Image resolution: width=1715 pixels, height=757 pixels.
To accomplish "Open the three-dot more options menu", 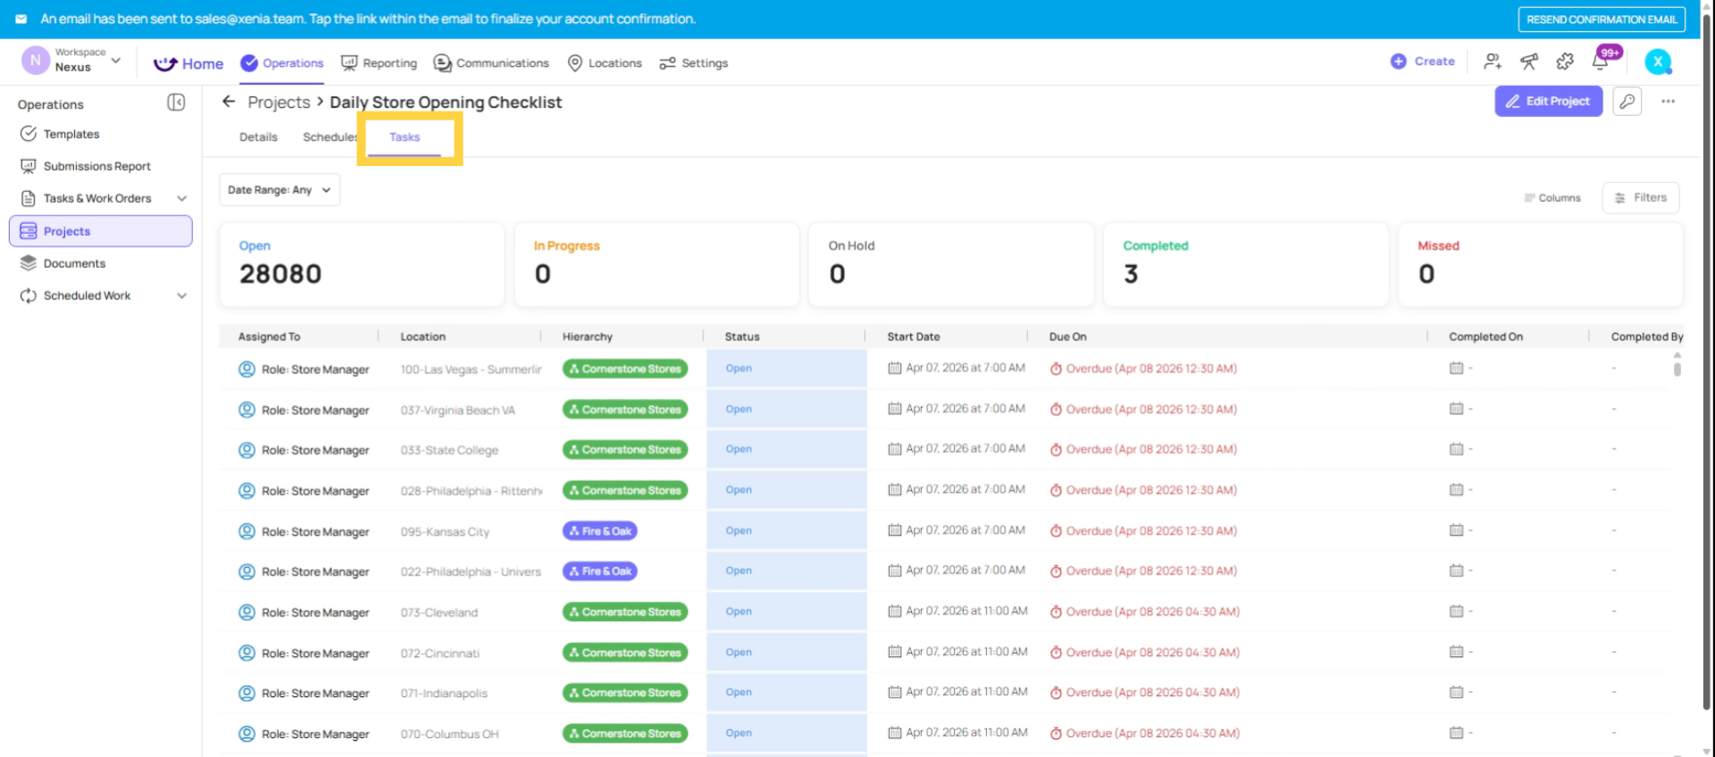I will [x=1668, y=101].
